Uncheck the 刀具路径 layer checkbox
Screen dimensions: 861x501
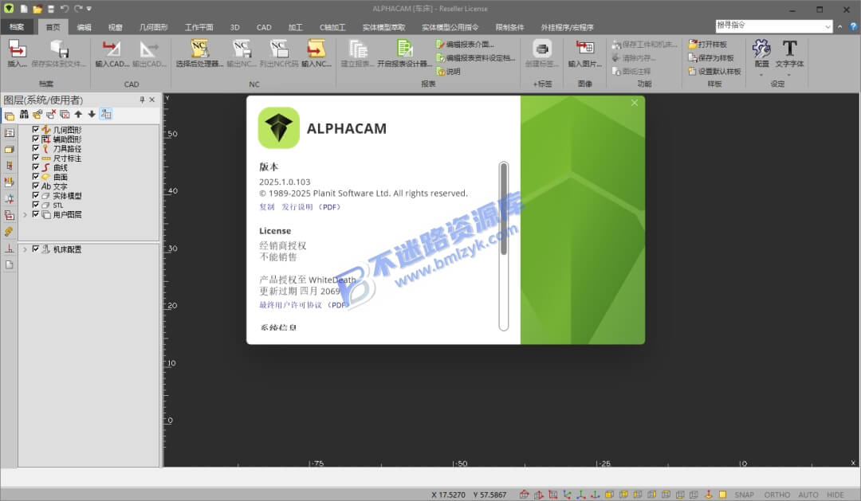36,148
